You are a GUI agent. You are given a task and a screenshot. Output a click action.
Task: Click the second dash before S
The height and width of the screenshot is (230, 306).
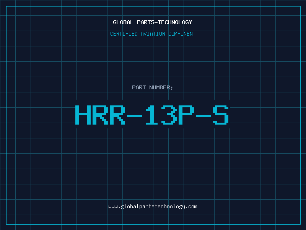coord(203,116)
